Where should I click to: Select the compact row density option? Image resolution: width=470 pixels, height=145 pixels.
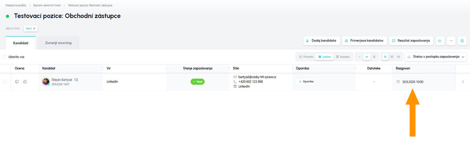point(360,57)
